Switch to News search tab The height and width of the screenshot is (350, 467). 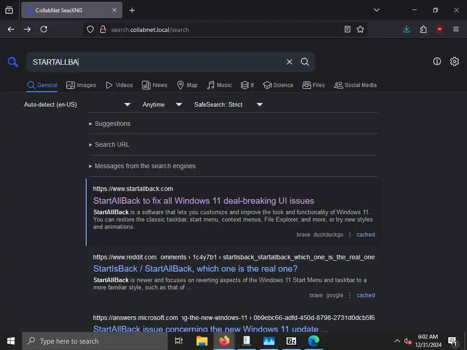155,85
